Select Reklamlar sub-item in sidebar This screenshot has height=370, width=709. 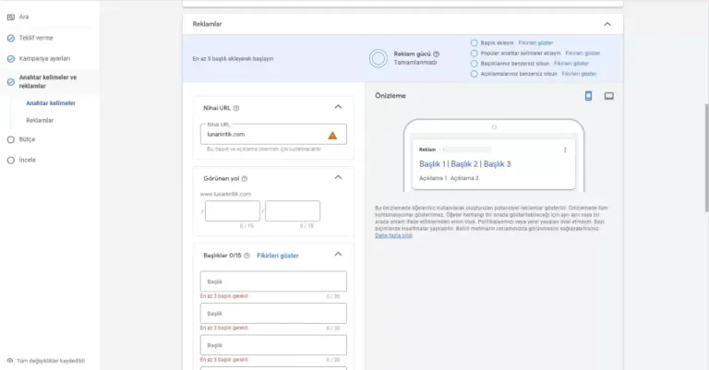[40, 121]
